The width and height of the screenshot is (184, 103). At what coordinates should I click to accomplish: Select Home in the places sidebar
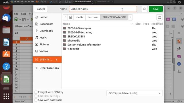click(47, 17)
